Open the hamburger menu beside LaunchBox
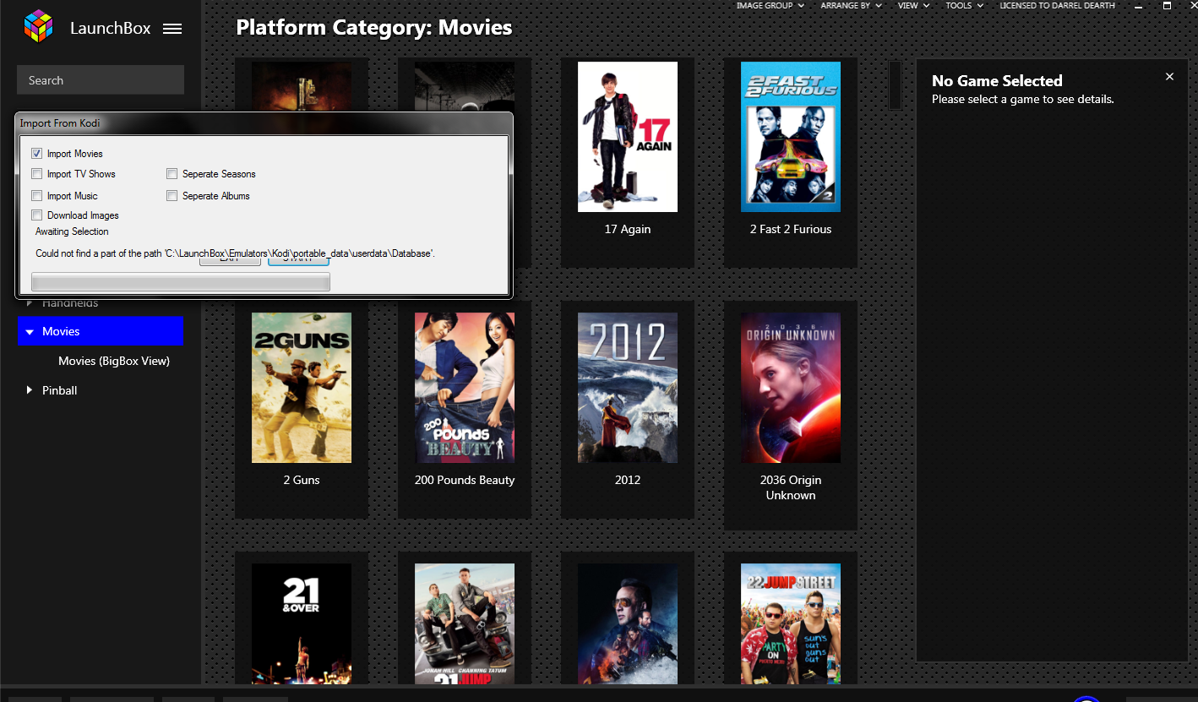The width and height of the screenshot is (1198, 702). point(172,29)
